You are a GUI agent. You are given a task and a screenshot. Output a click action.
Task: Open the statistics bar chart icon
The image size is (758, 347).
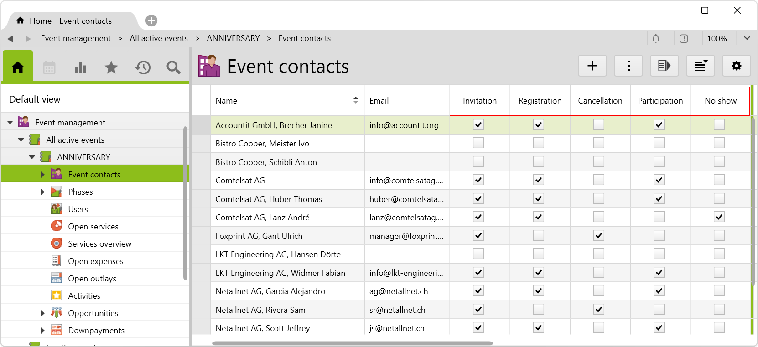[x=80, y=68]
